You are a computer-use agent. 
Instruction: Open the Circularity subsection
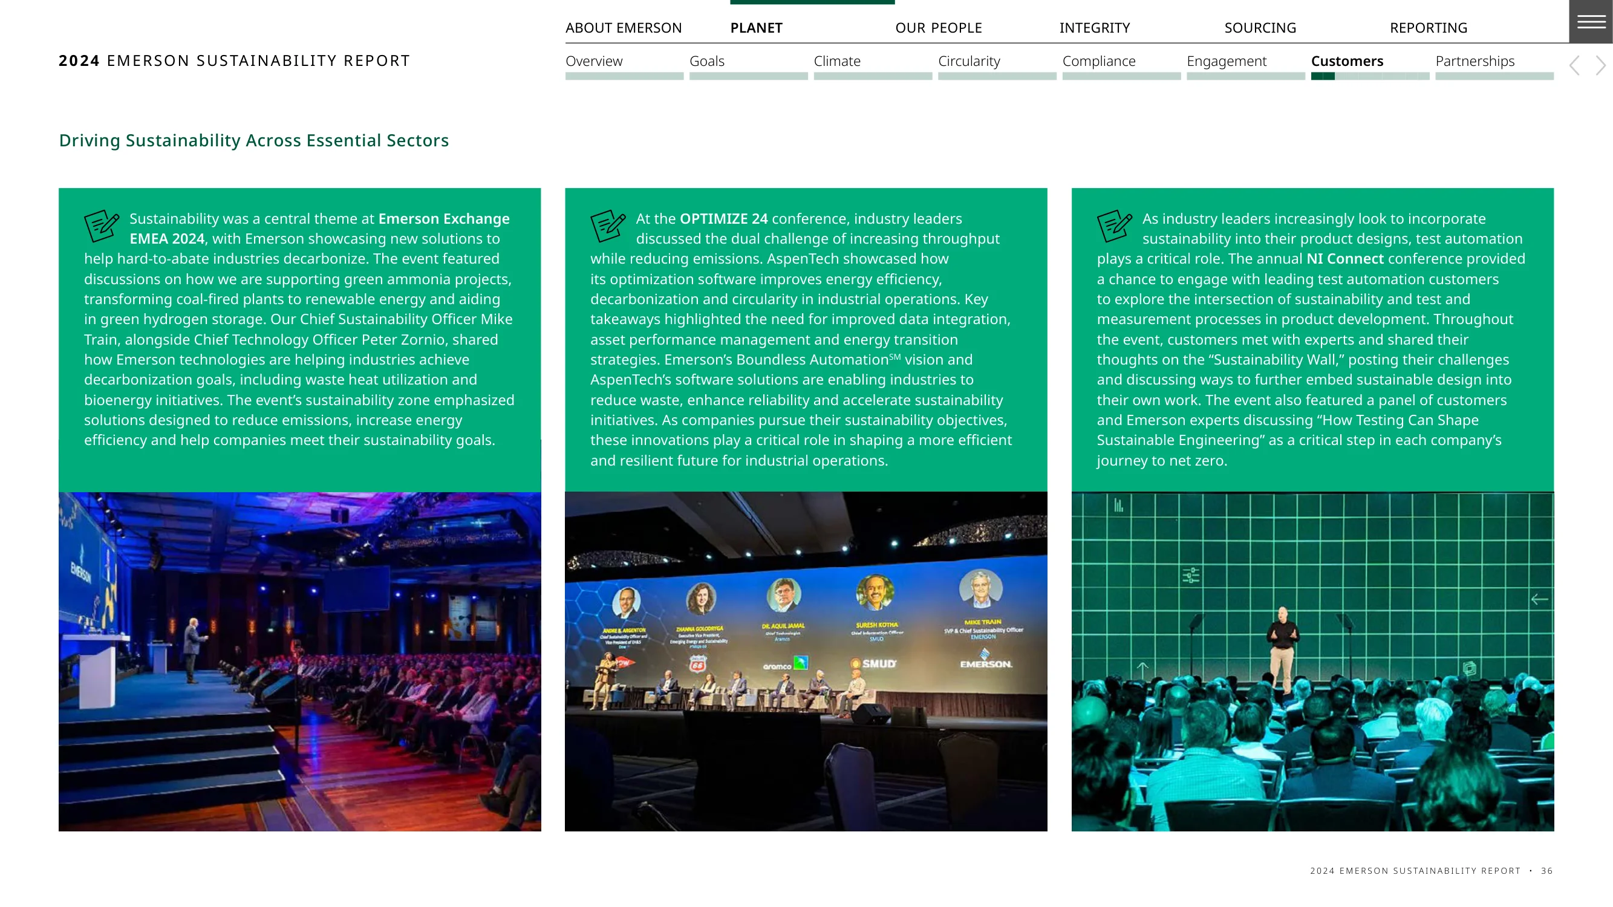(x=969, y=60)
